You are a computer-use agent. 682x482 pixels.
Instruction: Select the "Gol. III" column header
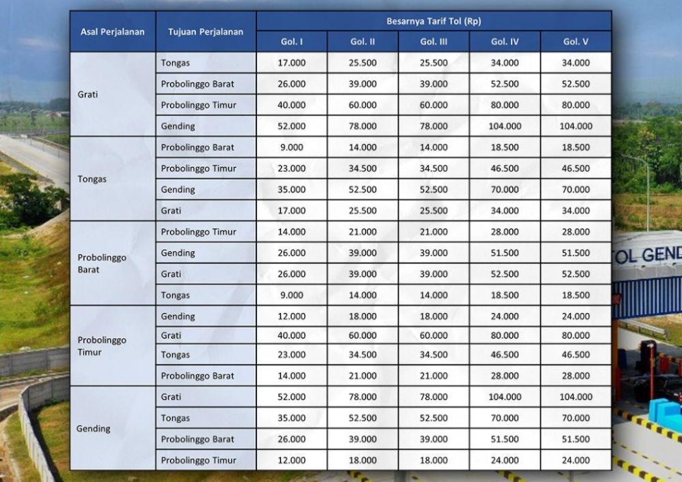coord(434,42)
